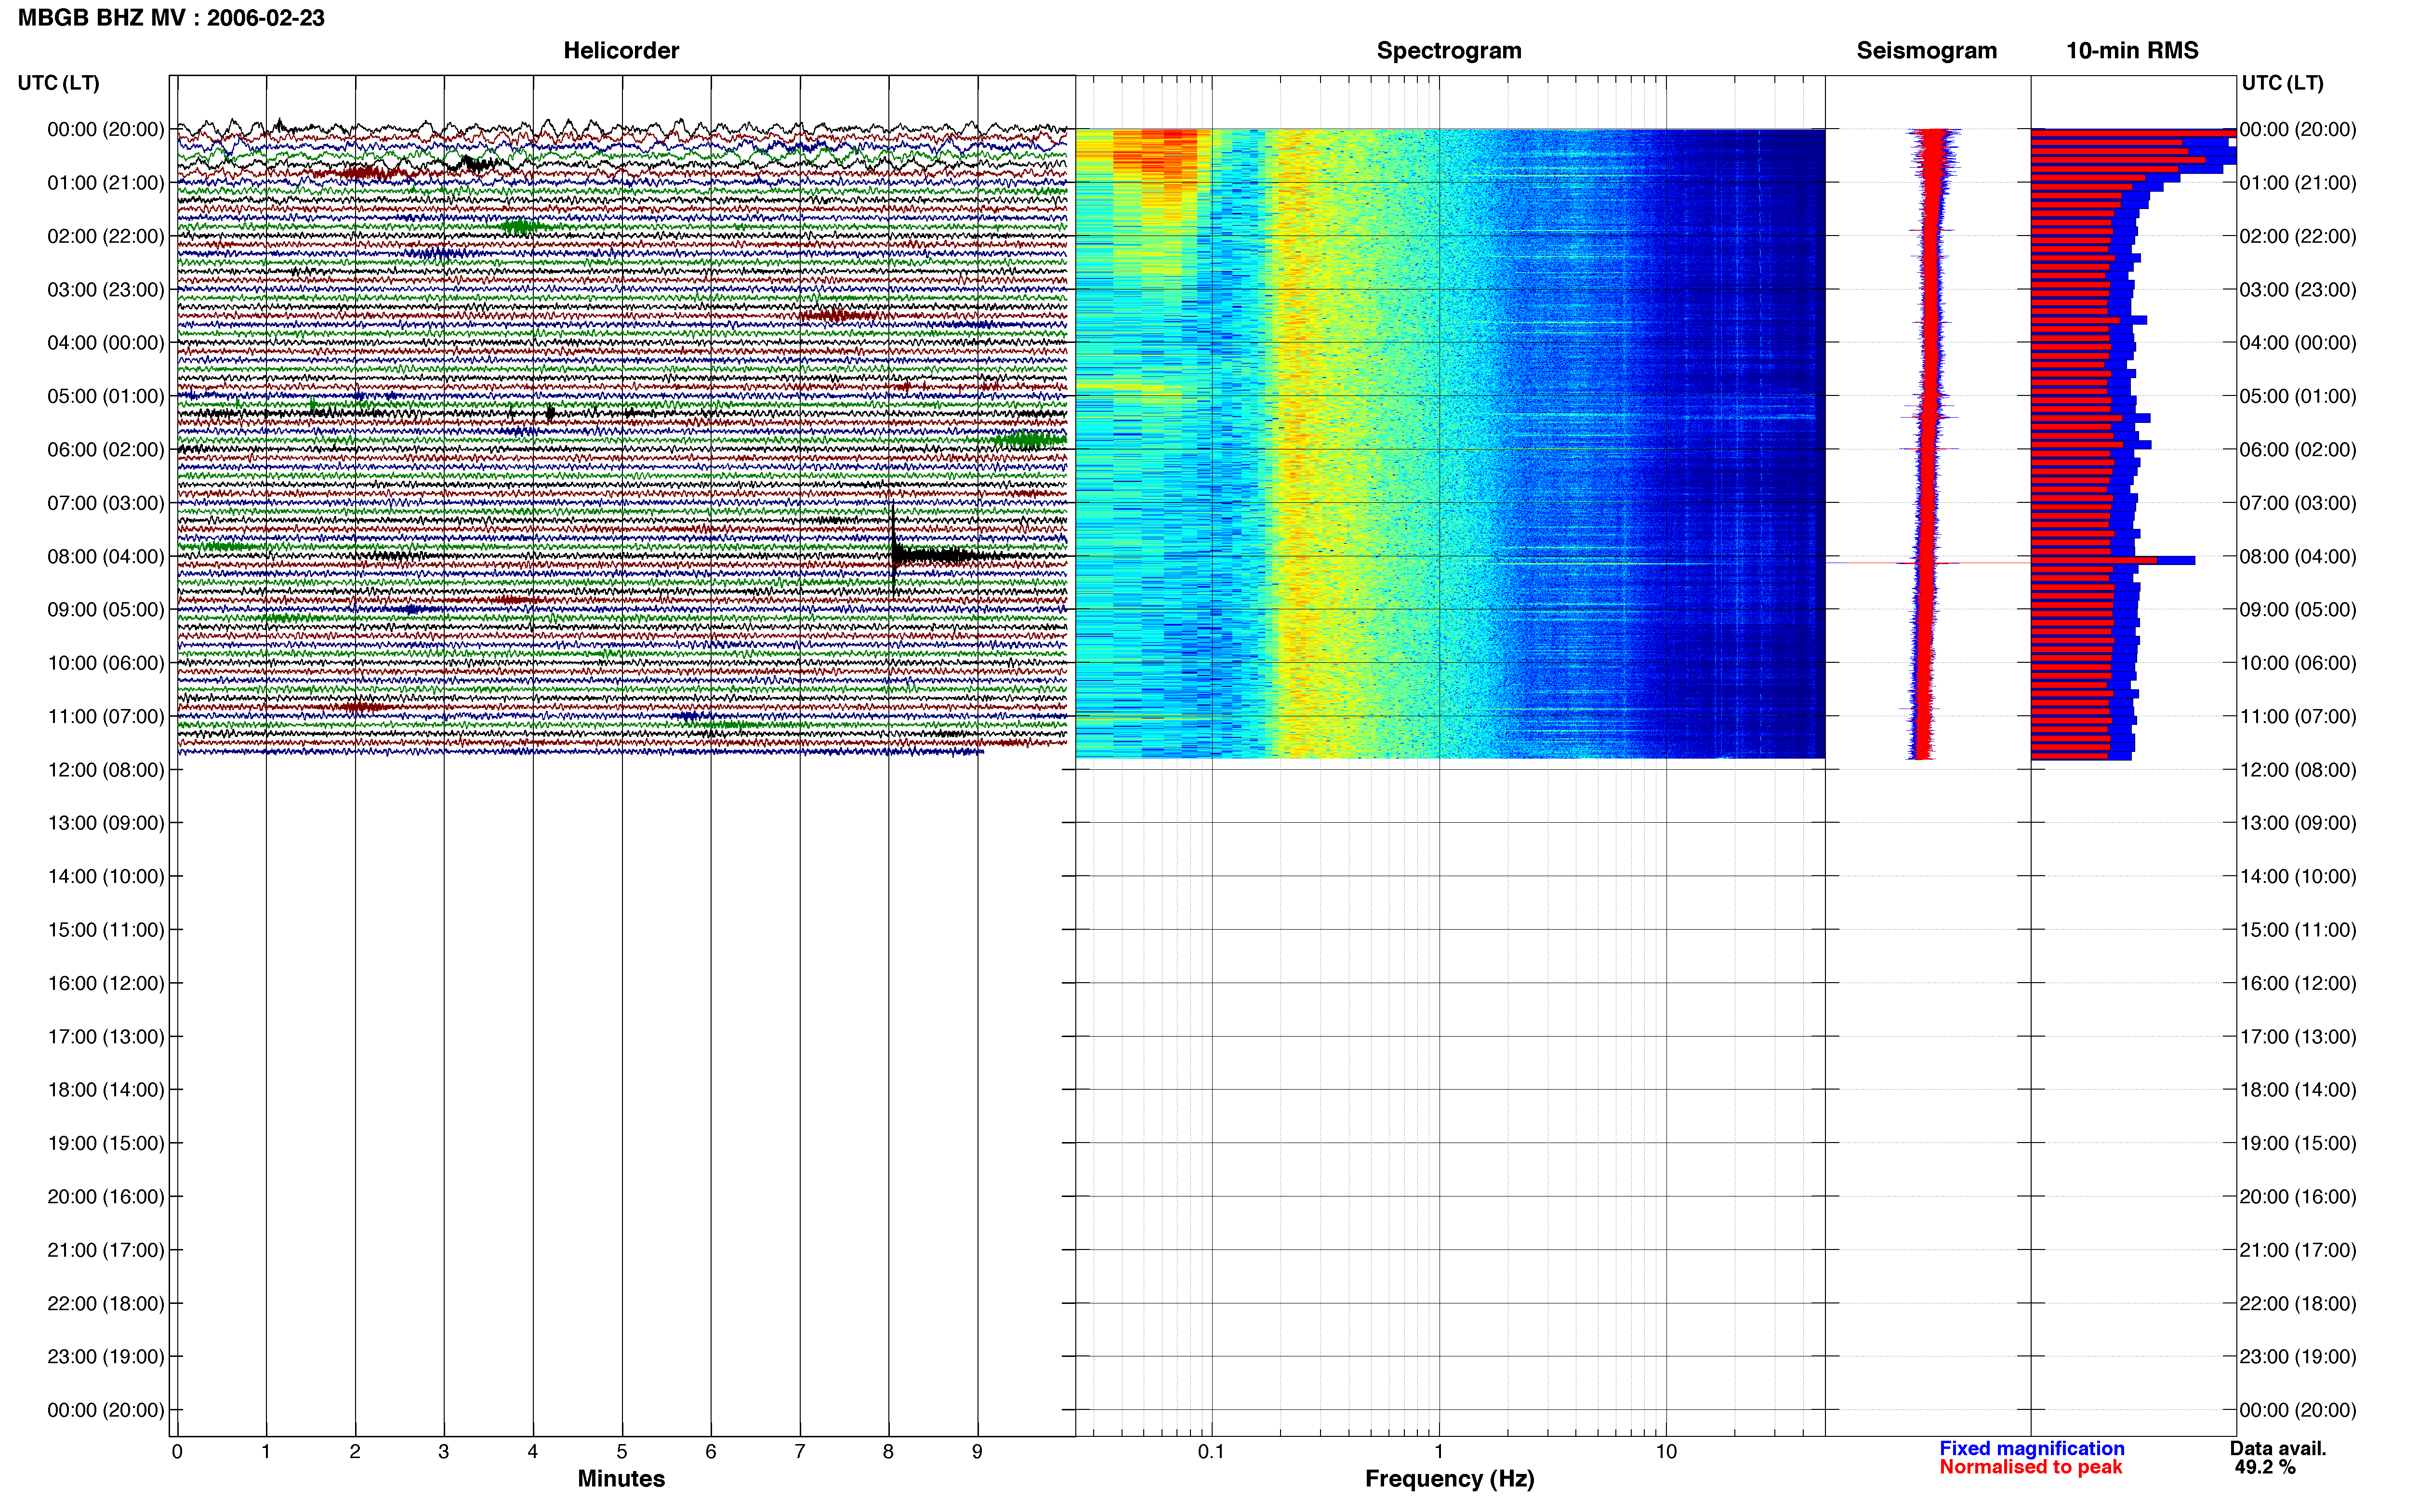Click the 10-min RMS panel heading

2132,51
